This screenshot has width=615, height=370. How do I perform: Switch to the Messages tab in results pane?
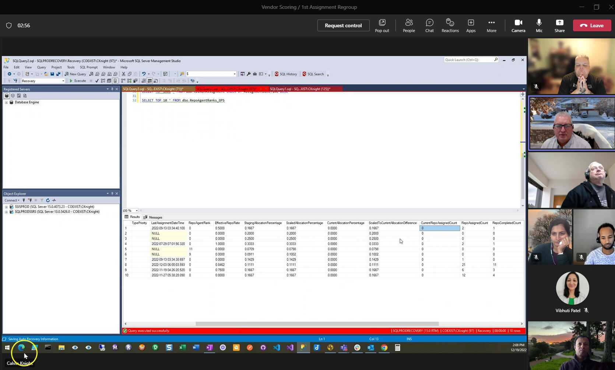(x=154, y=217)
